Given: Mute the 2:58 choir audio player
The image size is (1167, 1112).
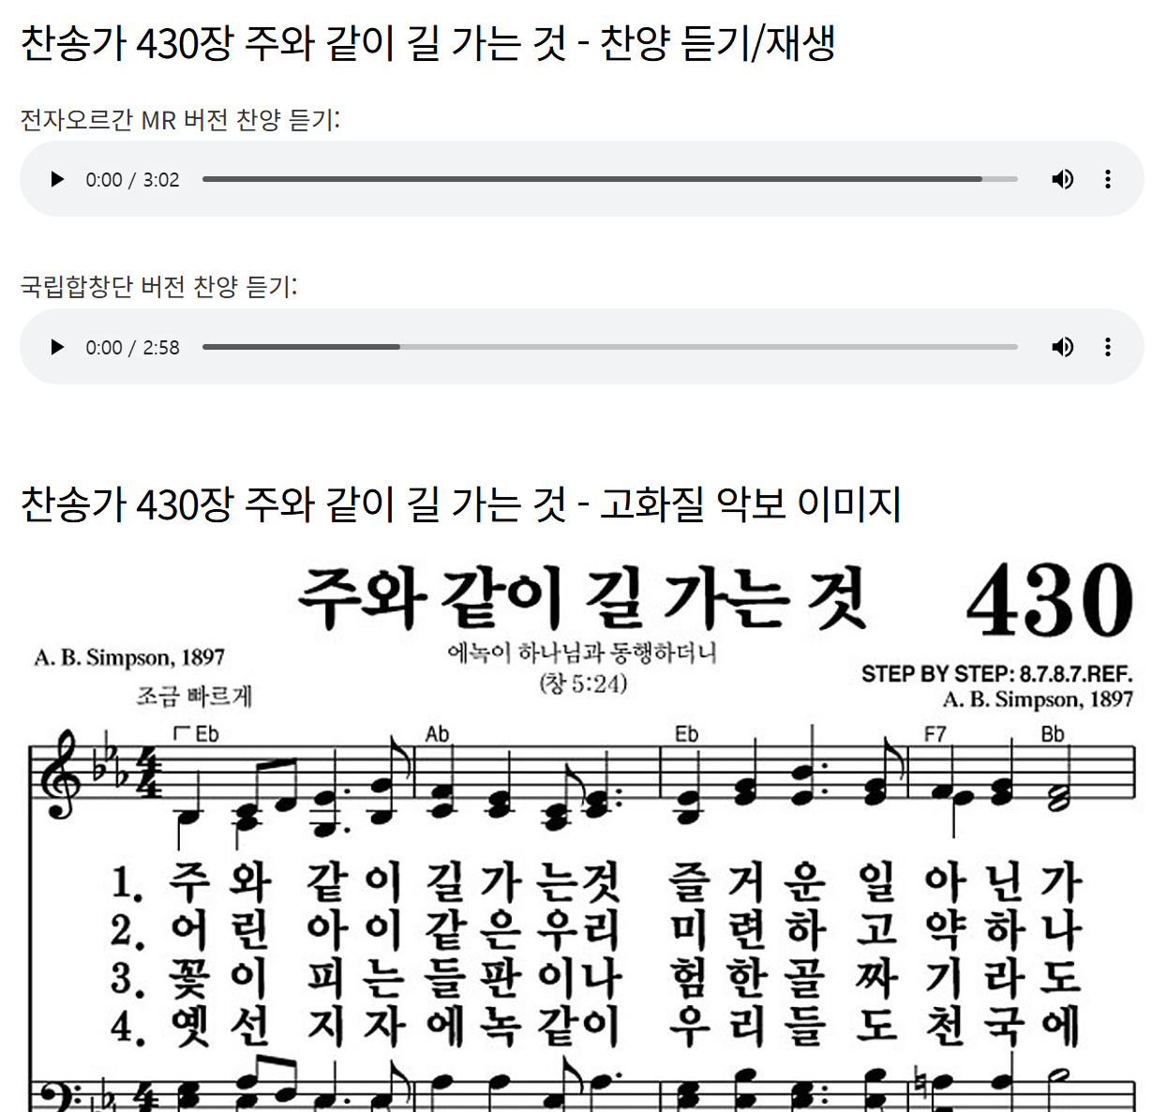Looking at the screenshot, I should (1063, 347).
